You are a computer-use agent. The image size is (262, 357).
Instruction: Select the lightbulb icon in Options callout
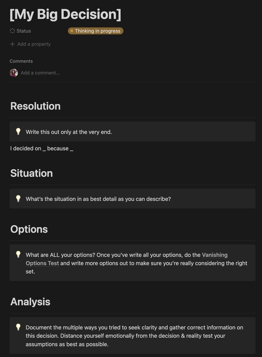18,254
